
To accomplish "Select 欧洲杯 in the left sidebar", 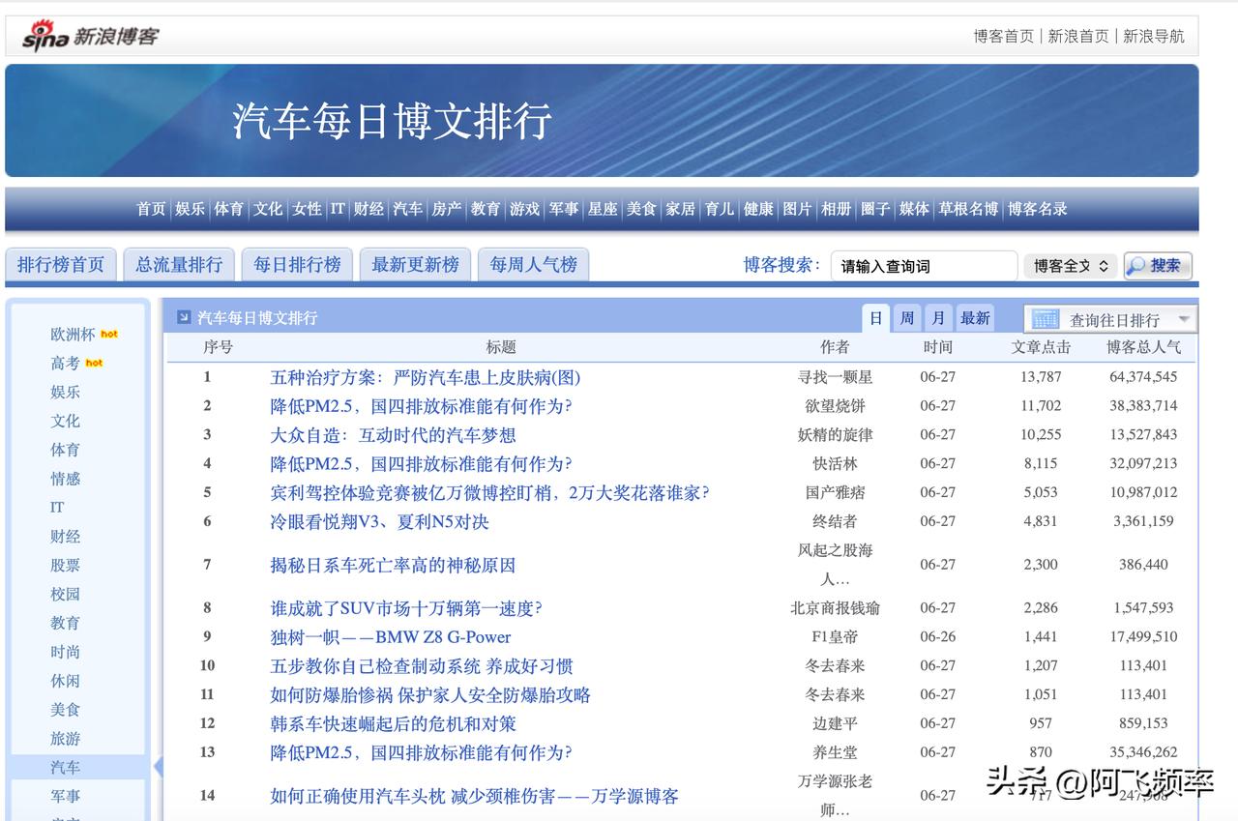I will tap(73, 335).
